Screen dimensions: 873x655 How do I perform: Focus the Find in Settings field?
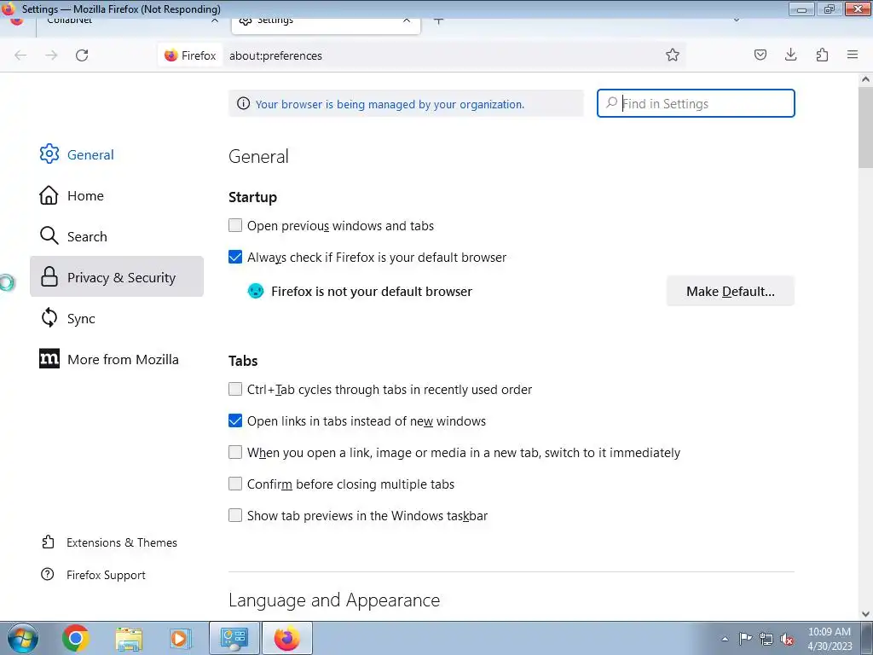click(696, 103)
